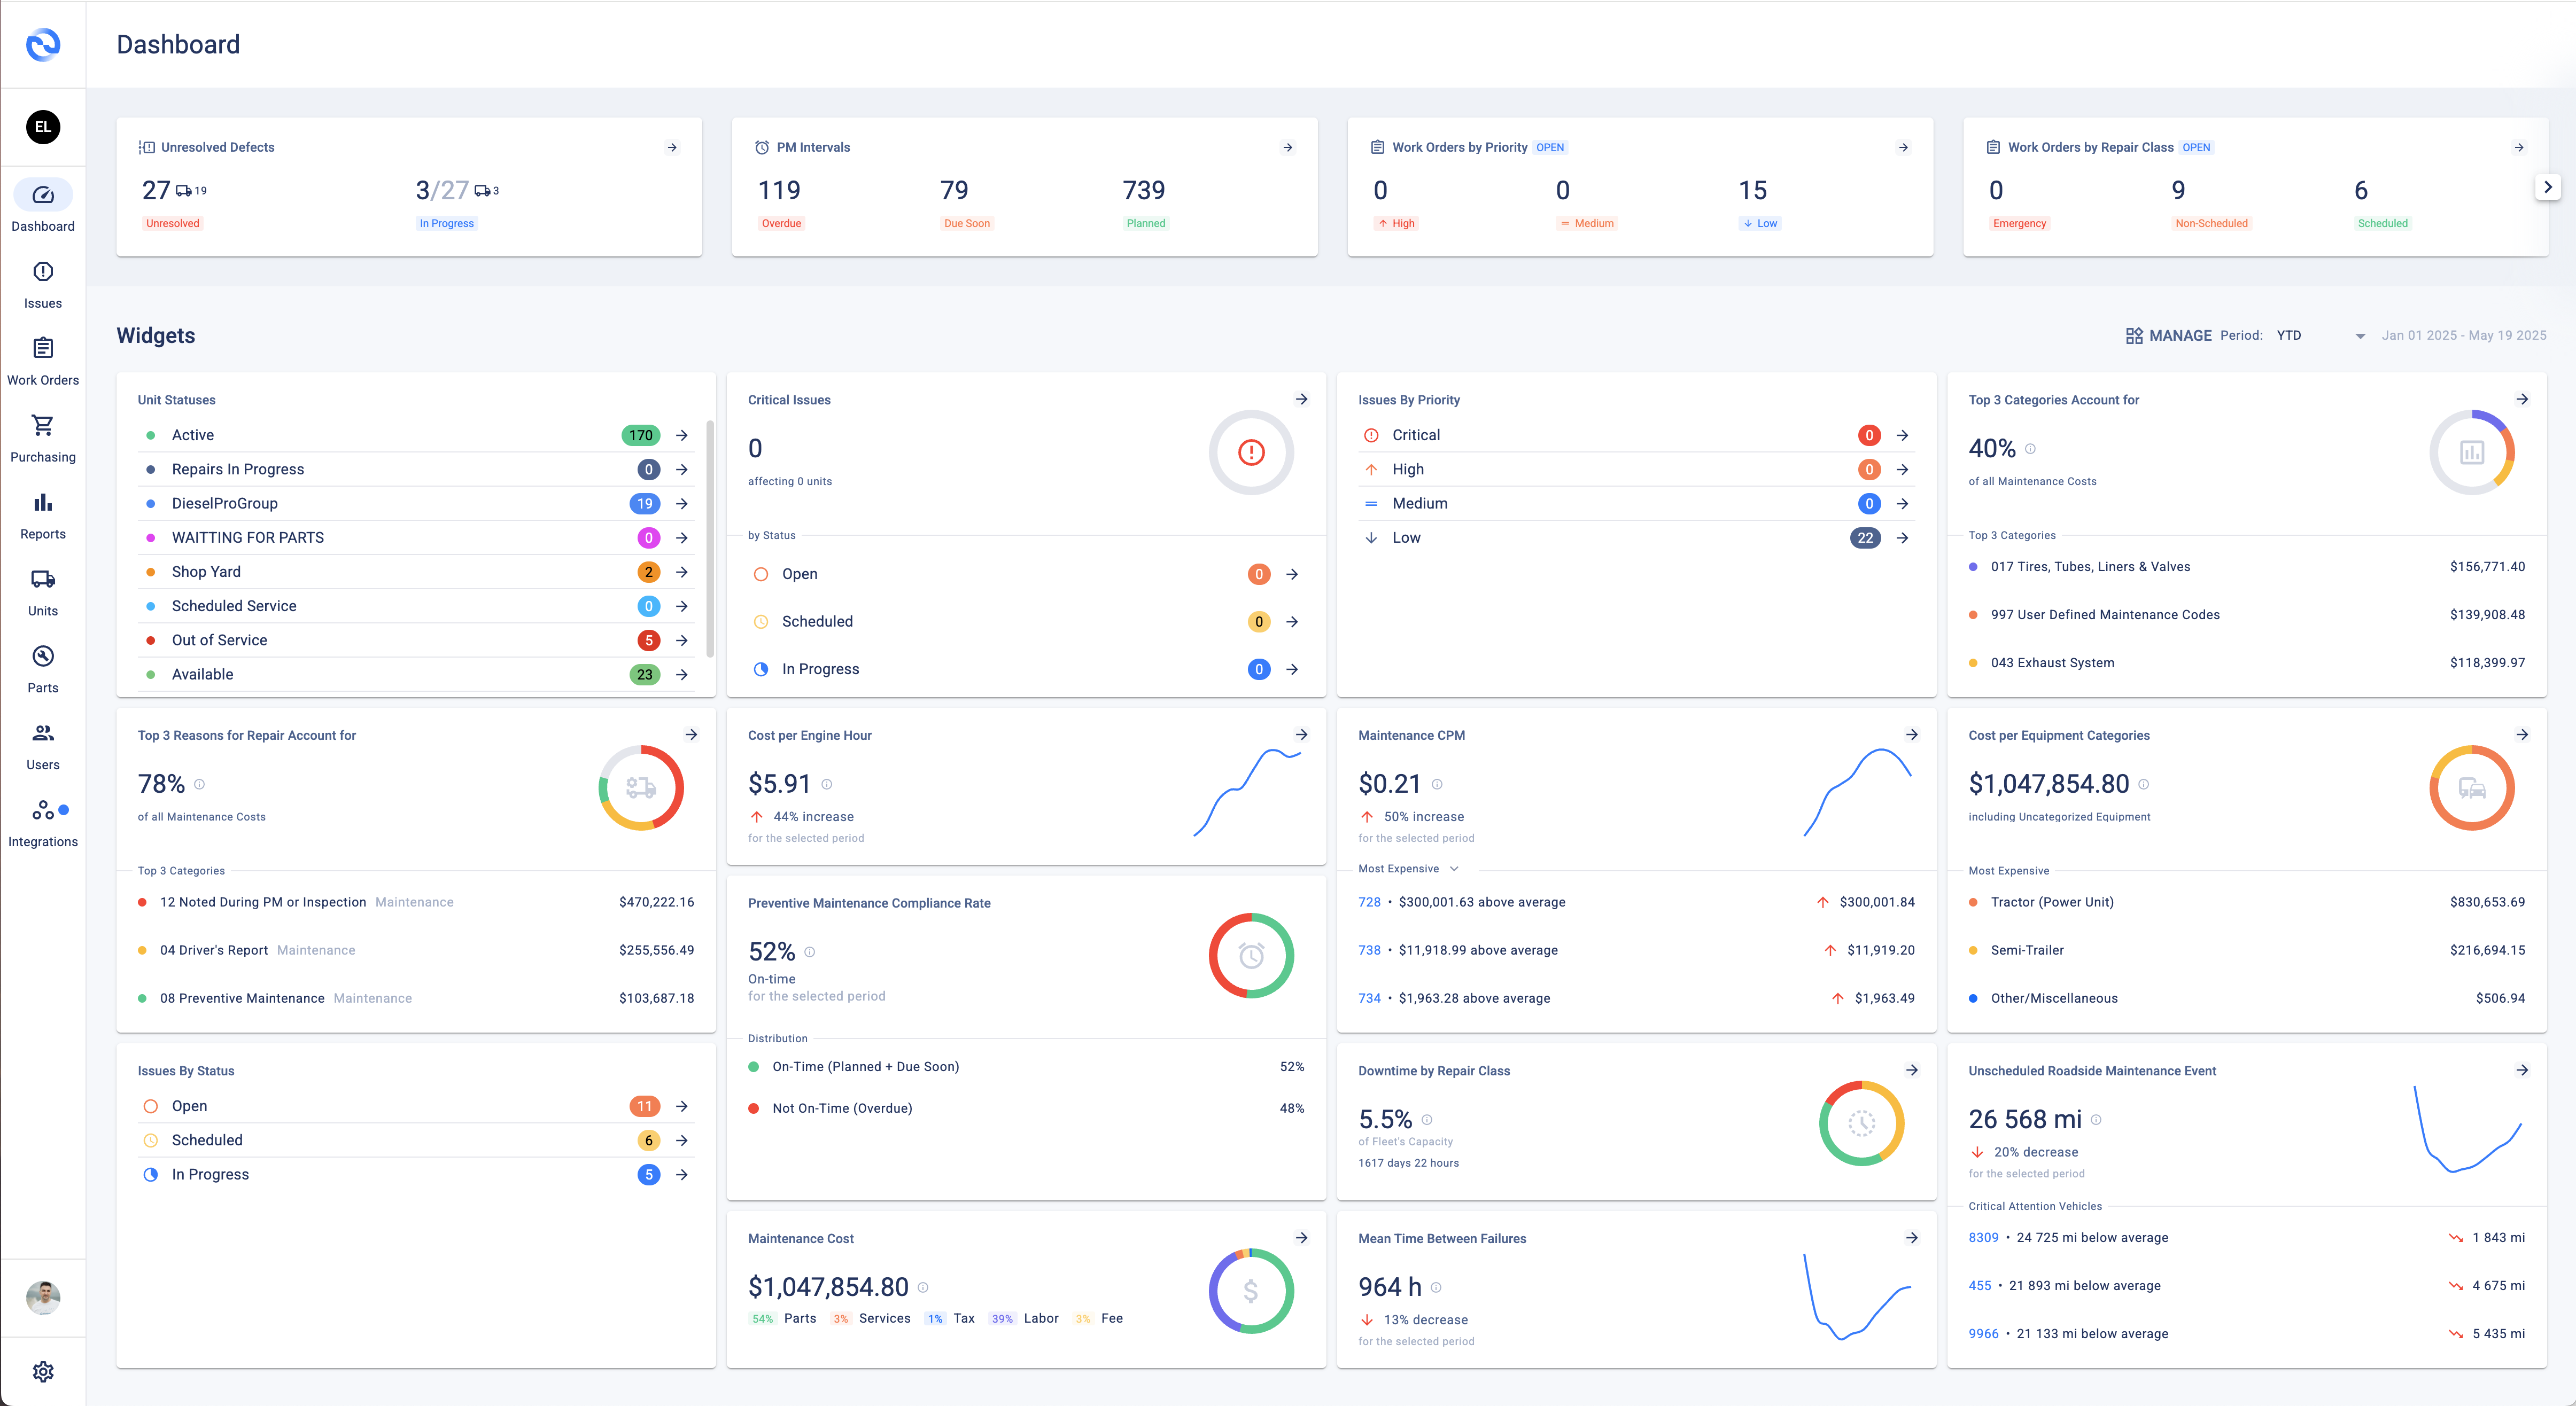Viewport: 2576px width, 1406px height.
Task: Select the Active unit status row
Action: (193, 435)
